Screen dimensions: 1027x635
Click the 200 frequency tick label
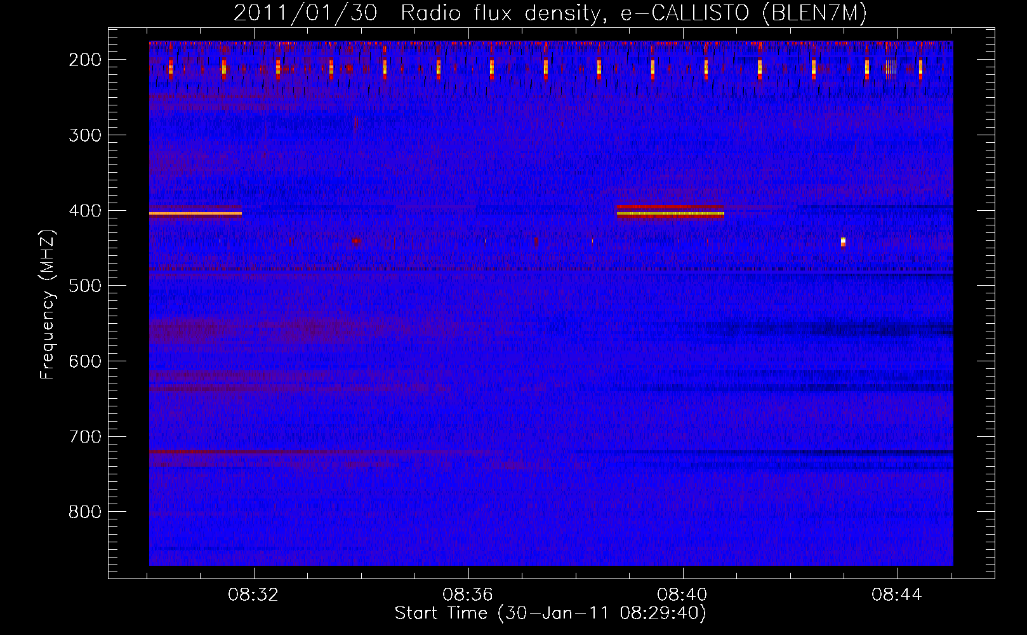pos(85,60)
